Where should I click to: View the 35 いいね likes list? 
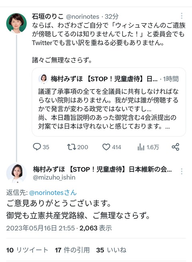point(111,250)
